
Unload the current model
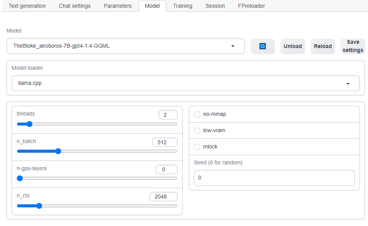[x=292, y=46]
